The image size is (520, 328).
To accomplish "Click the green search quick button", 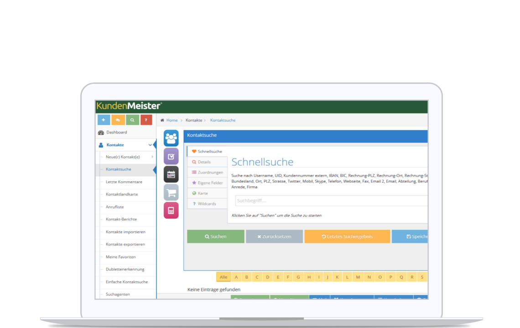I will click(x=132, y=120).
